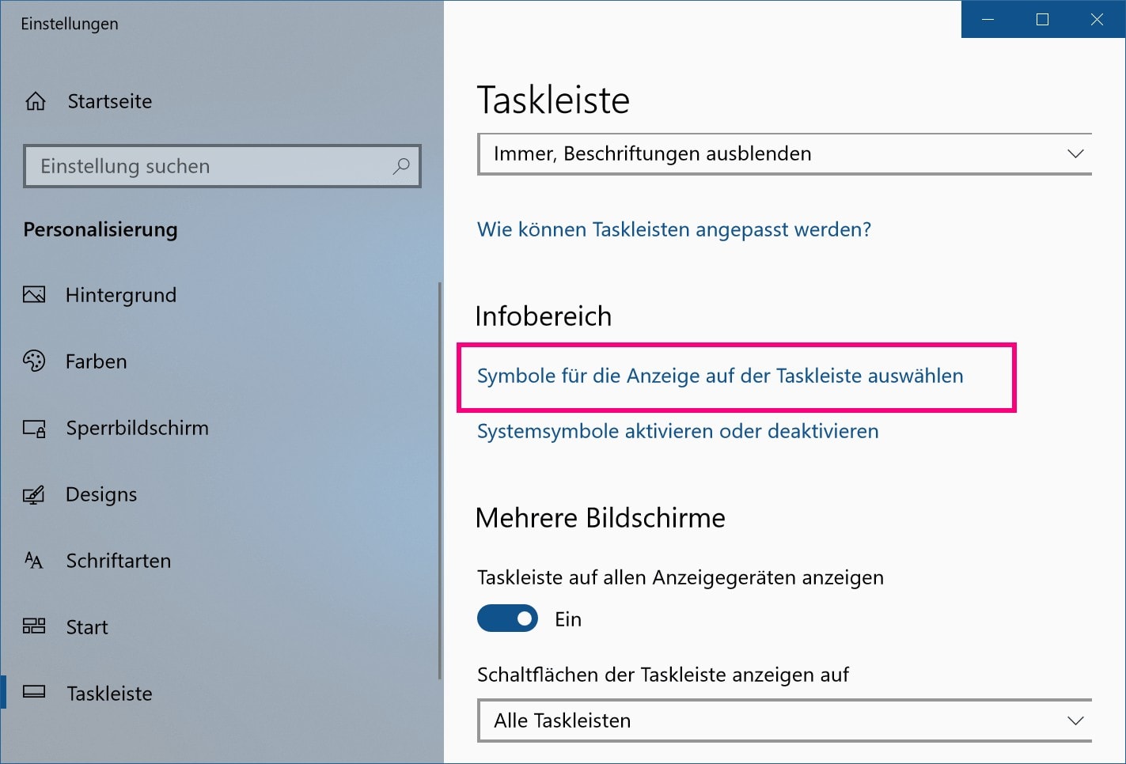Open the 'Alle Taskleisten' dropdown

coord(784,721)
